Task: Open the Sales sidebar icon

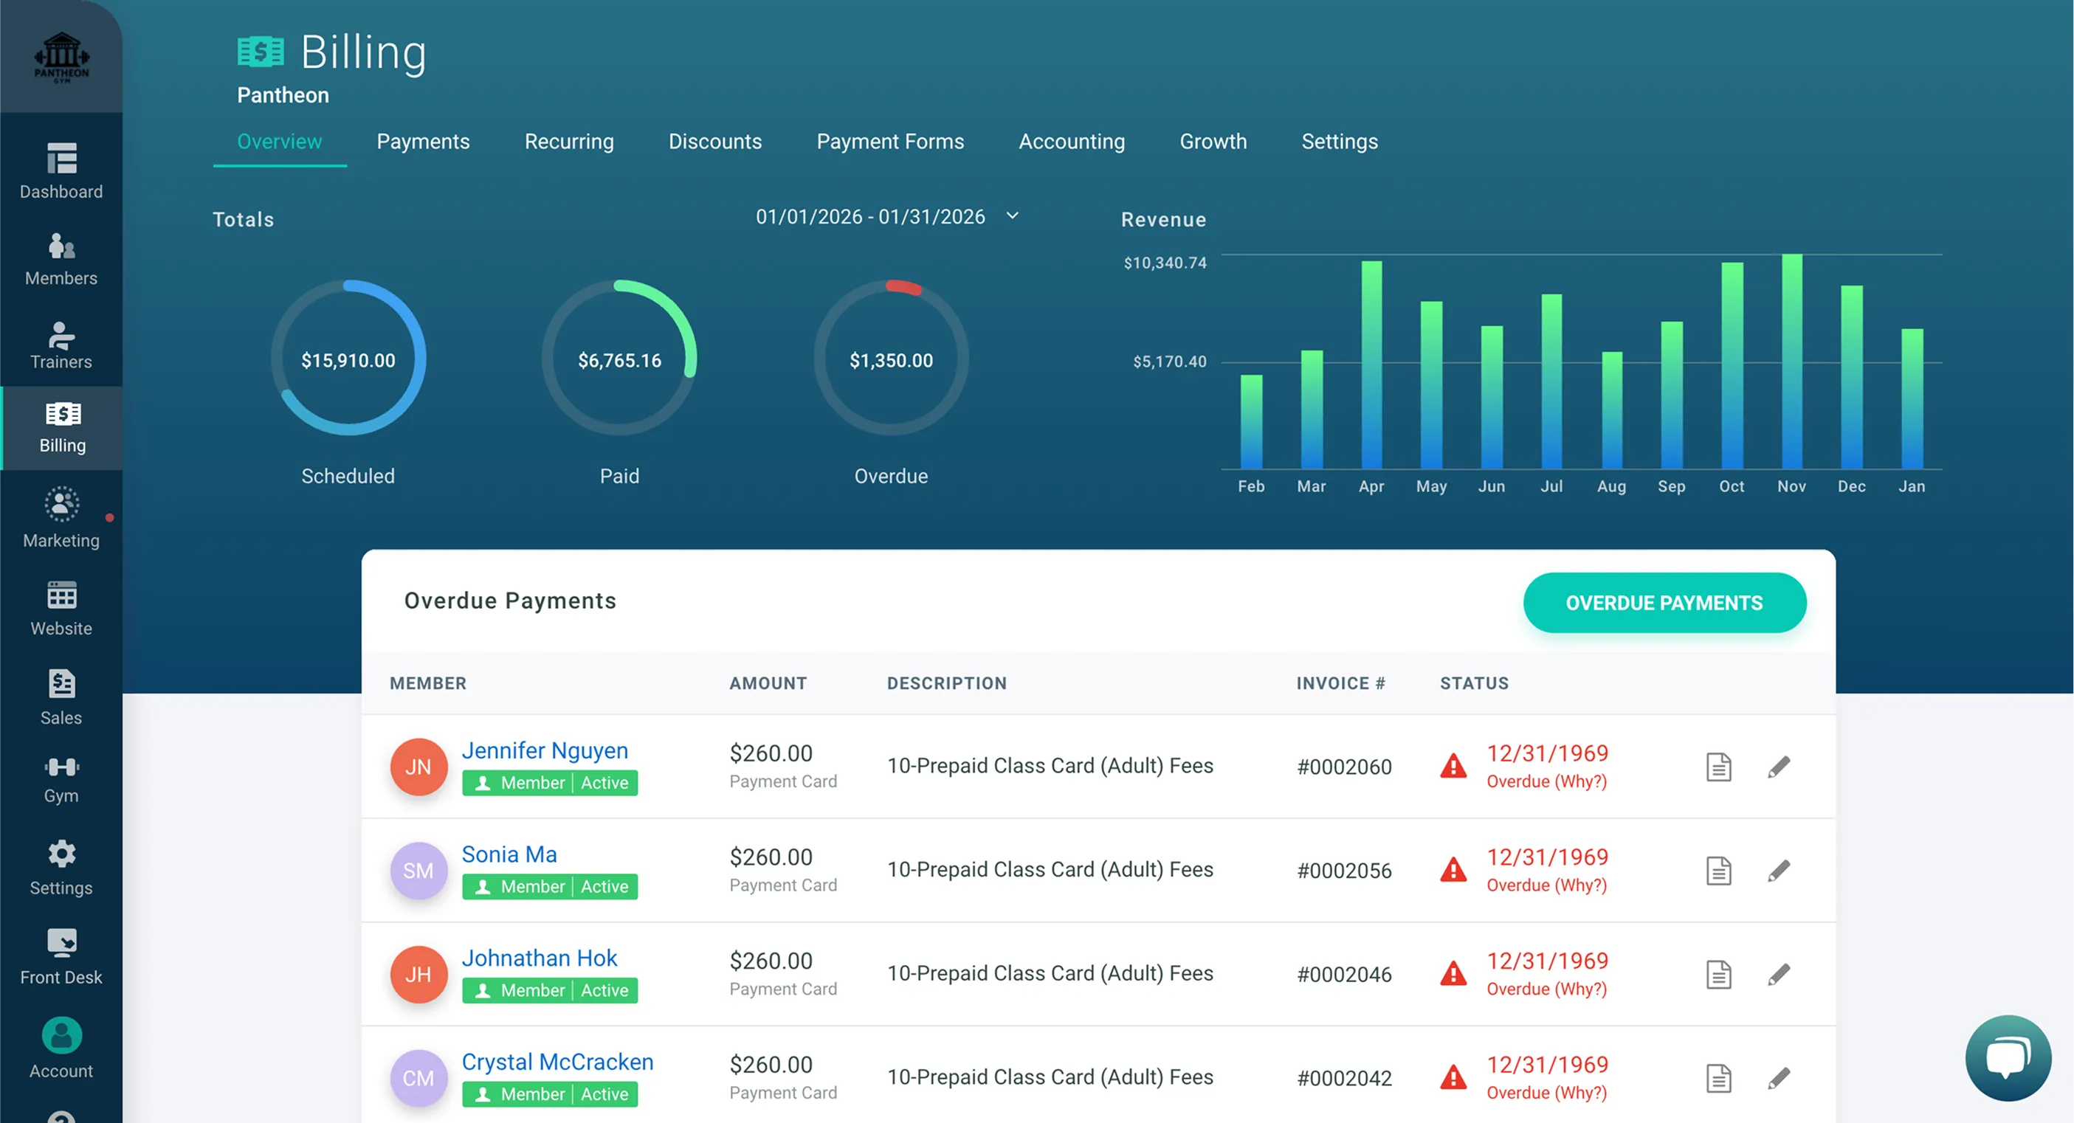Action: click(x=61, y=684)
